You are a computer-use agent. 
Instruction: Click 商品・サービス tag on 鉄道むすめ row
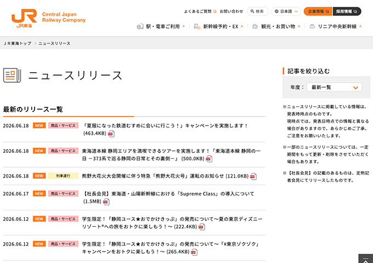(x=63, y=125)
